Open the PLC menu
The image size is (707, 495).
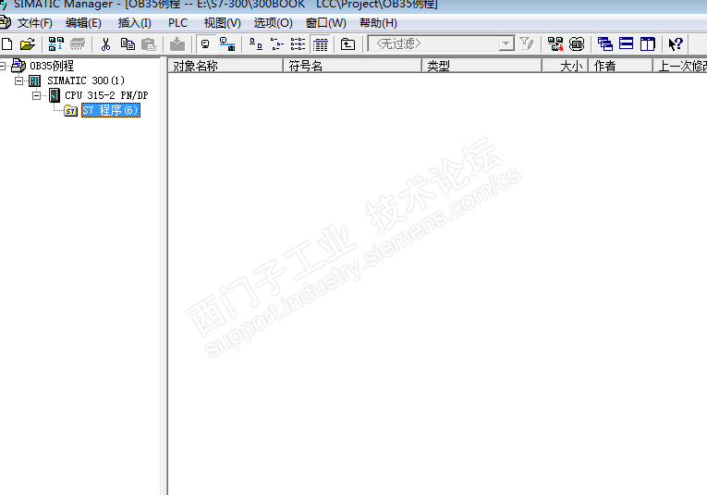click(177, 23)
